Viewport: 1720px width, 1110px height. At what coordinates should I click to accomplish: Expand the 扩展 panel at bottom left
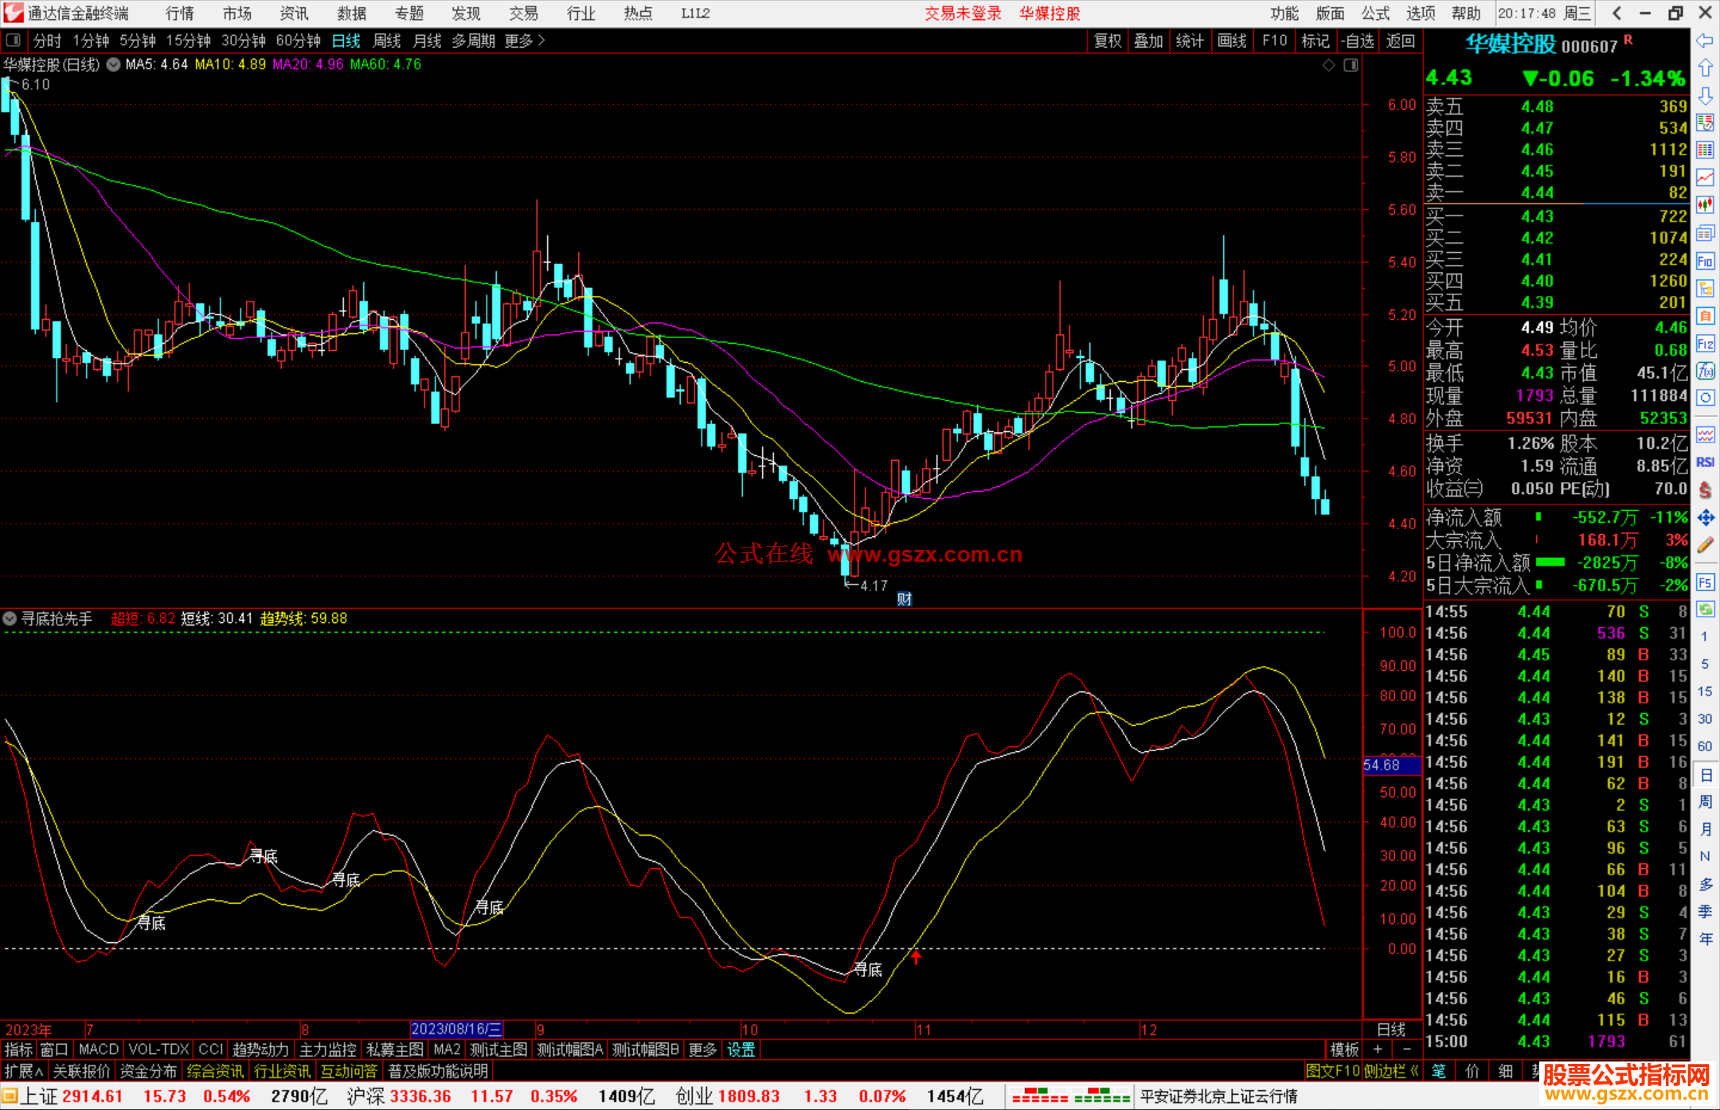pos(24,1071)
